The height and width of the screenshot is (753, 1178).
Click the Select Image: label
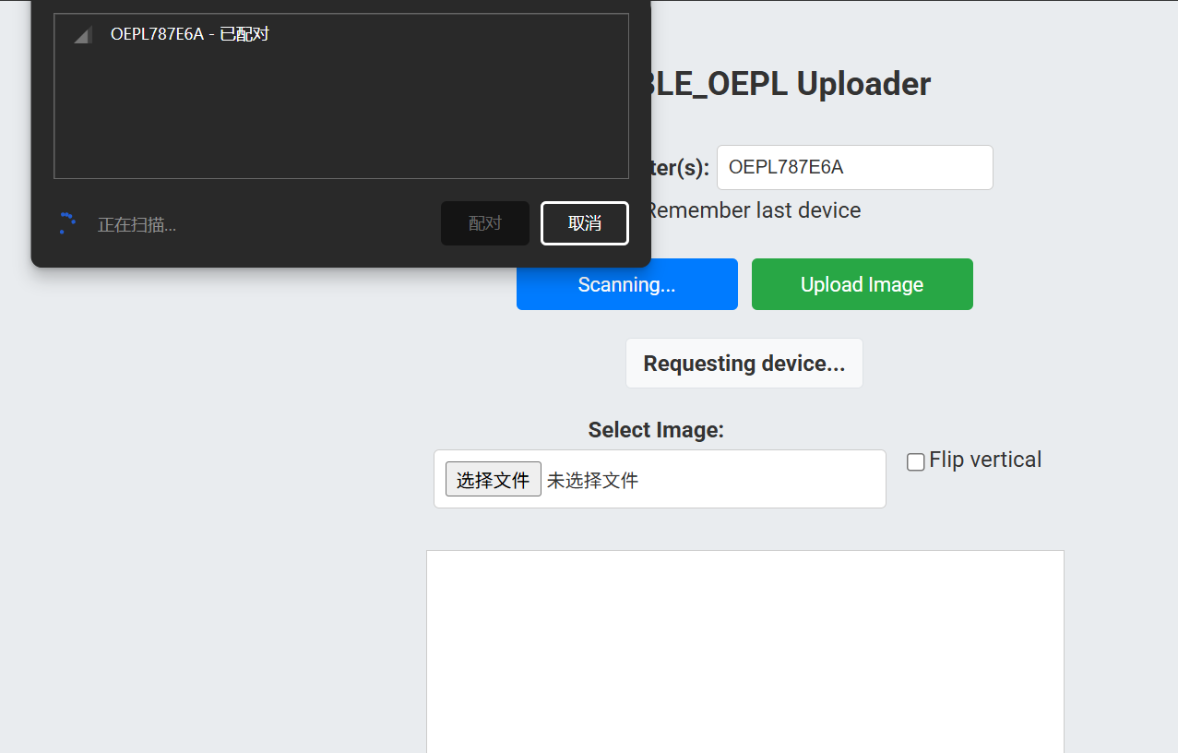point(656,430)
